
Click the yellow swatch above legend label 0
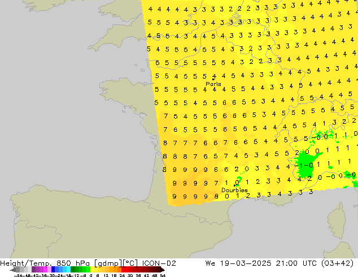coord(92,269)
